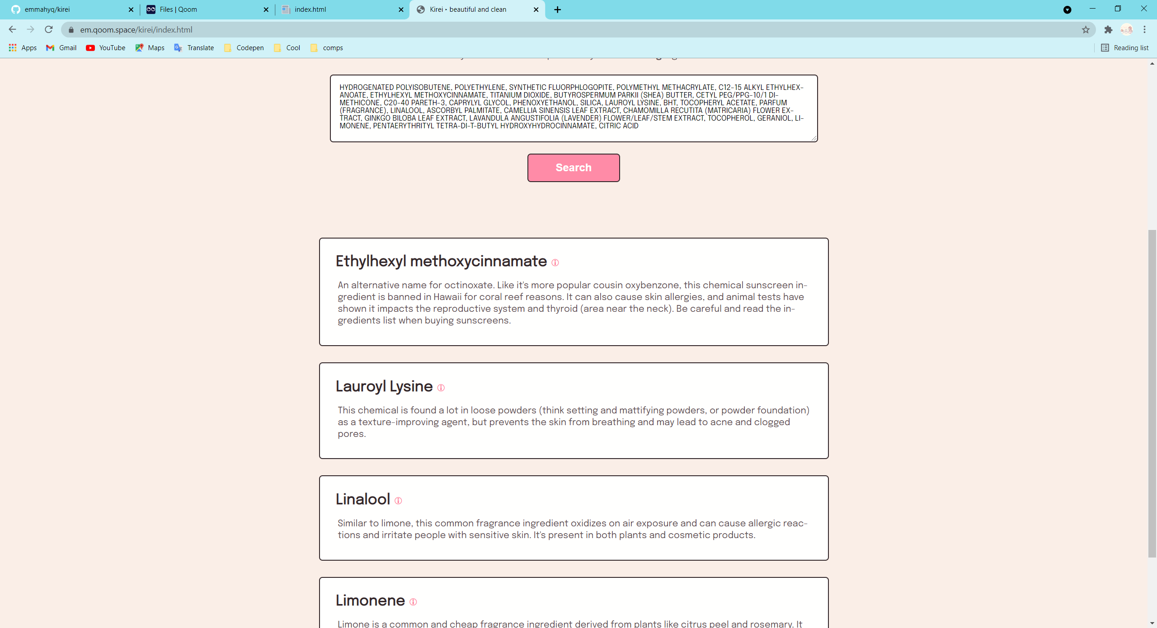Image resolution: width=1157 pixels, height=628 pixels.
Task: Go back to previous page
Action: tap(12, 30)
